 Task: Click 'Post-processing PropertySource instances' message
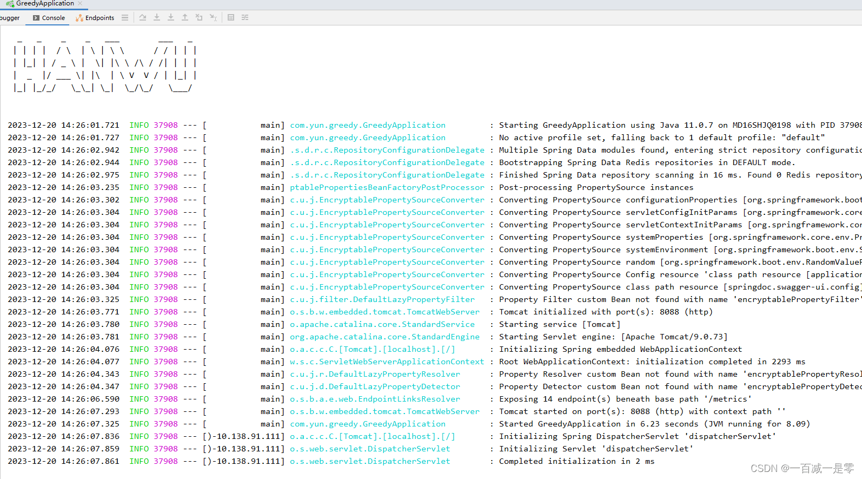click(596, 187)
